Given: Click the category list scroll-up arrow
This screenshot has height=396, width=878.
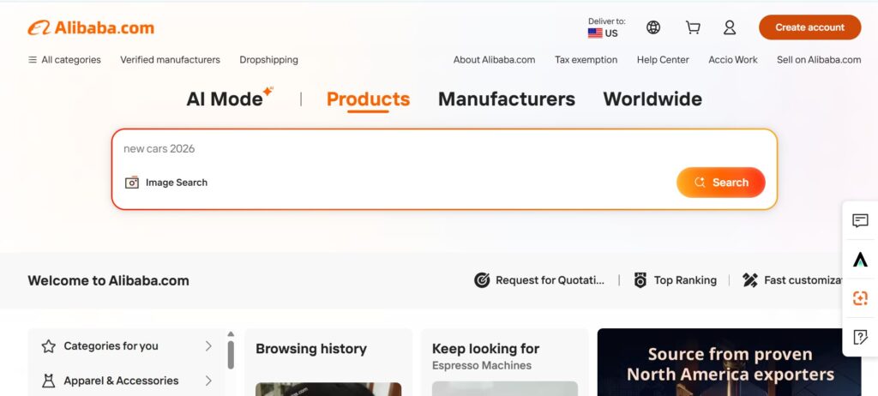Looking at the screenshot, I should click(x=231, y=333).
